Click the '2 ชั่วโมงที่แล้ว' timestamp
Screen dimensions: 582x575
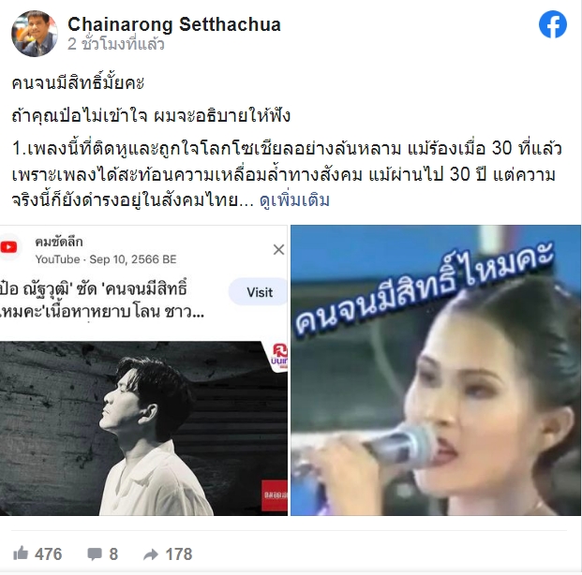coord(116,44)
